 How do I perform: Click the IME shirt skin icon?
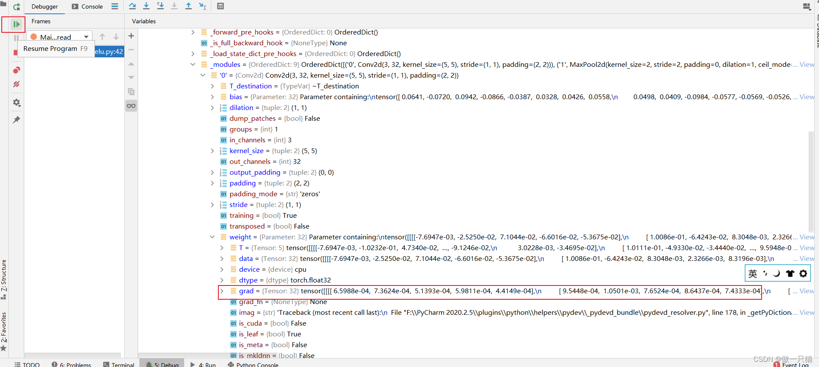pos(790,273)
